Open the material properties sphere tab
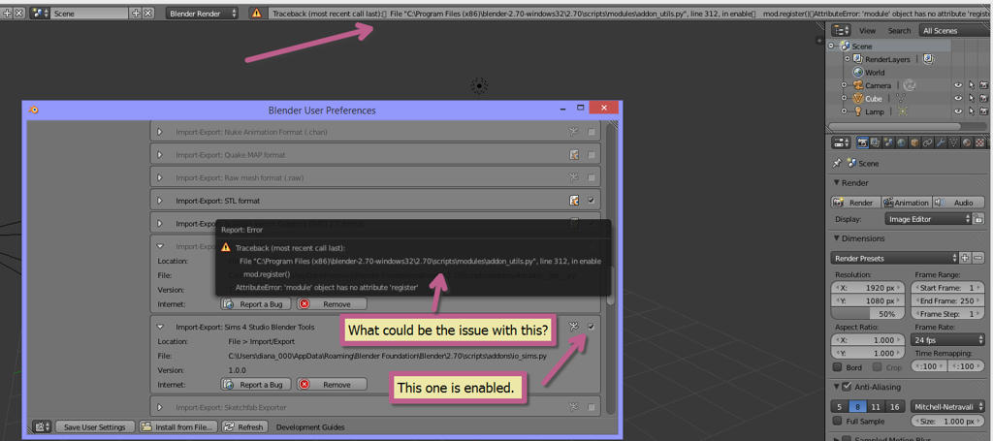Screen dimensions: 993x441 [967, 143]
